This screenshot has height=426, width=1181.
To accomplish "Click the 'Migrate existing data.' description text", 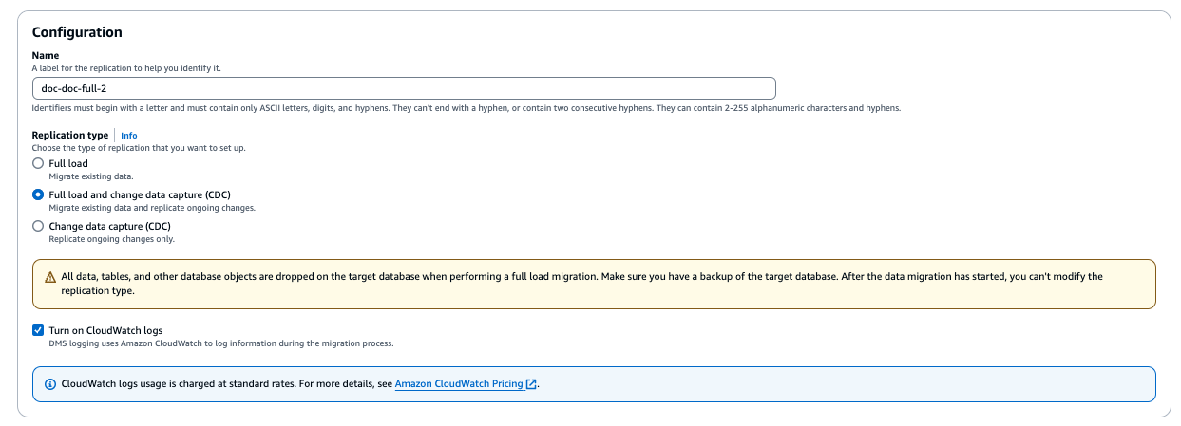I will (91, 176).
